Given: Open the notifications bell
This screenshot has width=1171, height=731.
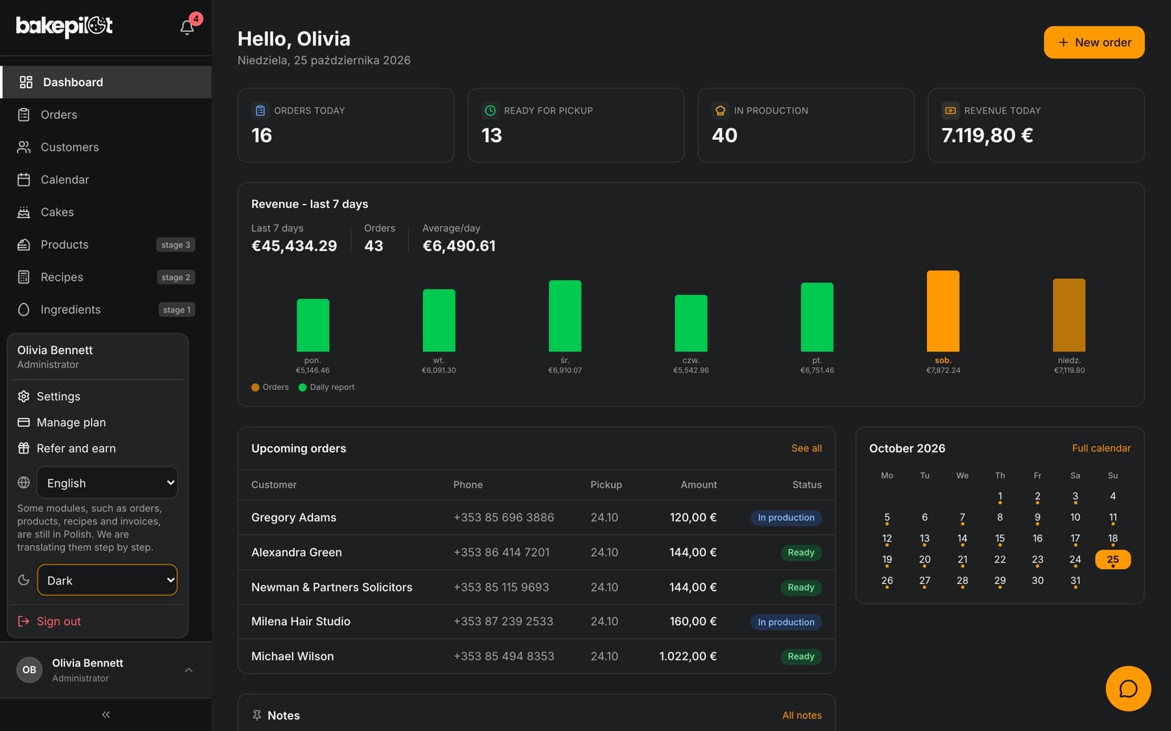Looking at the screenshot, I should (187, 27).
